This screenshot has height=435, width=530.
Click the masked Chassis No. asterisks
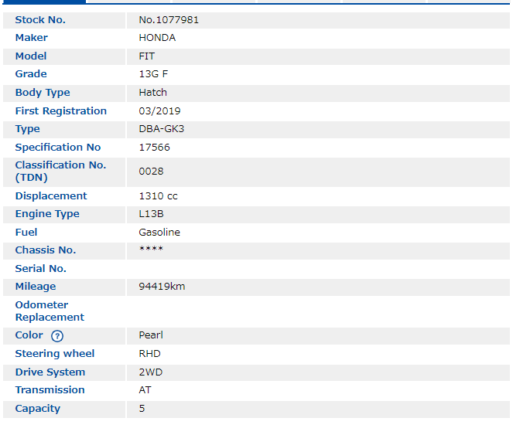coord(150,250)
